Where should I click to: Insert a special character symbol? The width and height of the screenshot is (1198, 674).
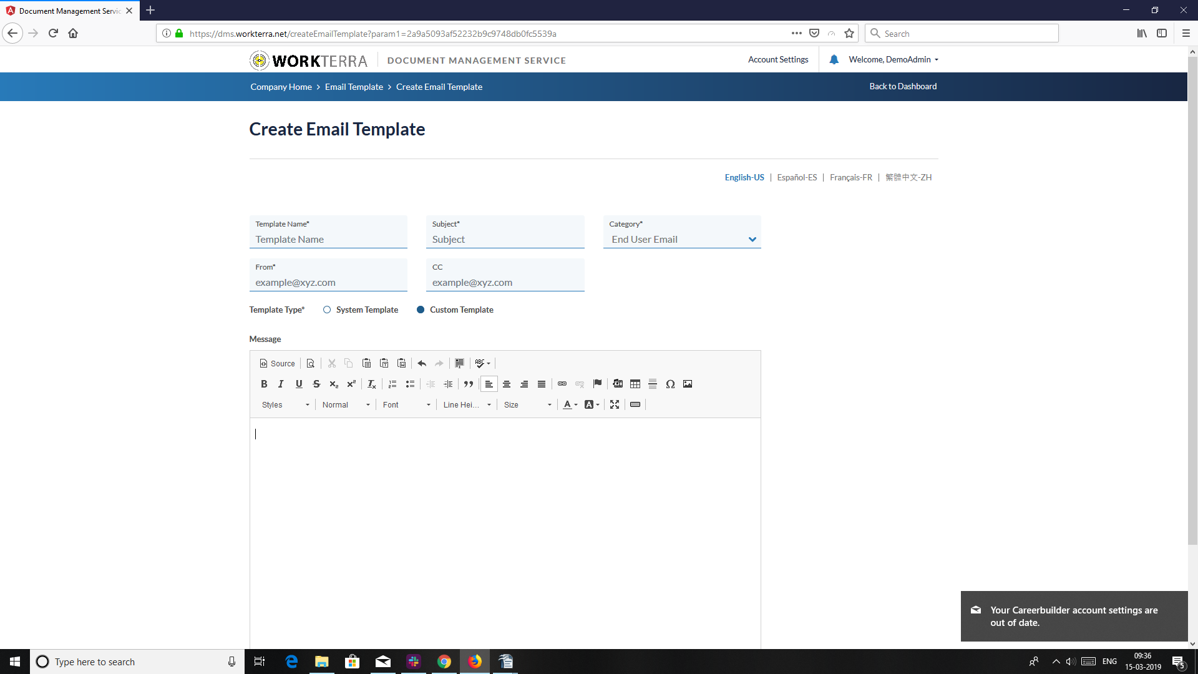point(671,384)
